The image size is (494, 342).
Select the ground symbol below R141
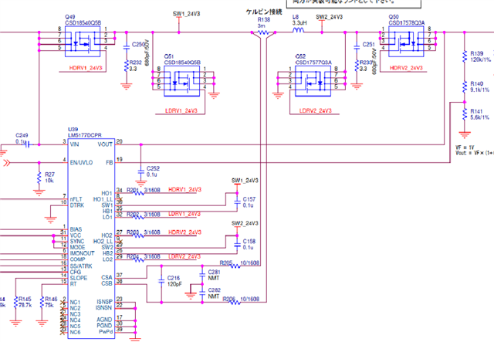pos(465,134)
